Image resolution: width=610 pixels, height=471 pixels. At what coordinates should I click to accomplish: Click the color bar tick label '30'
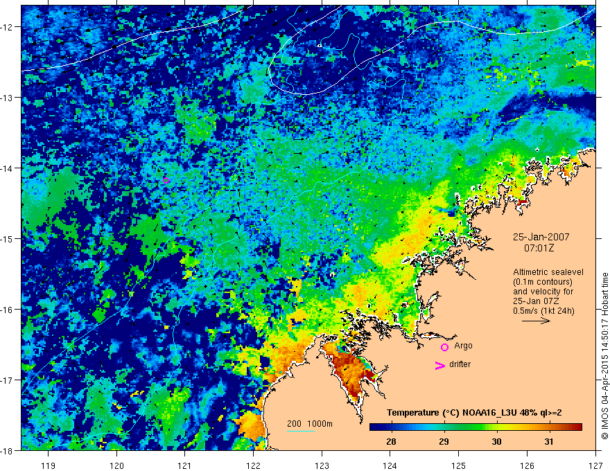click(496, 441)
